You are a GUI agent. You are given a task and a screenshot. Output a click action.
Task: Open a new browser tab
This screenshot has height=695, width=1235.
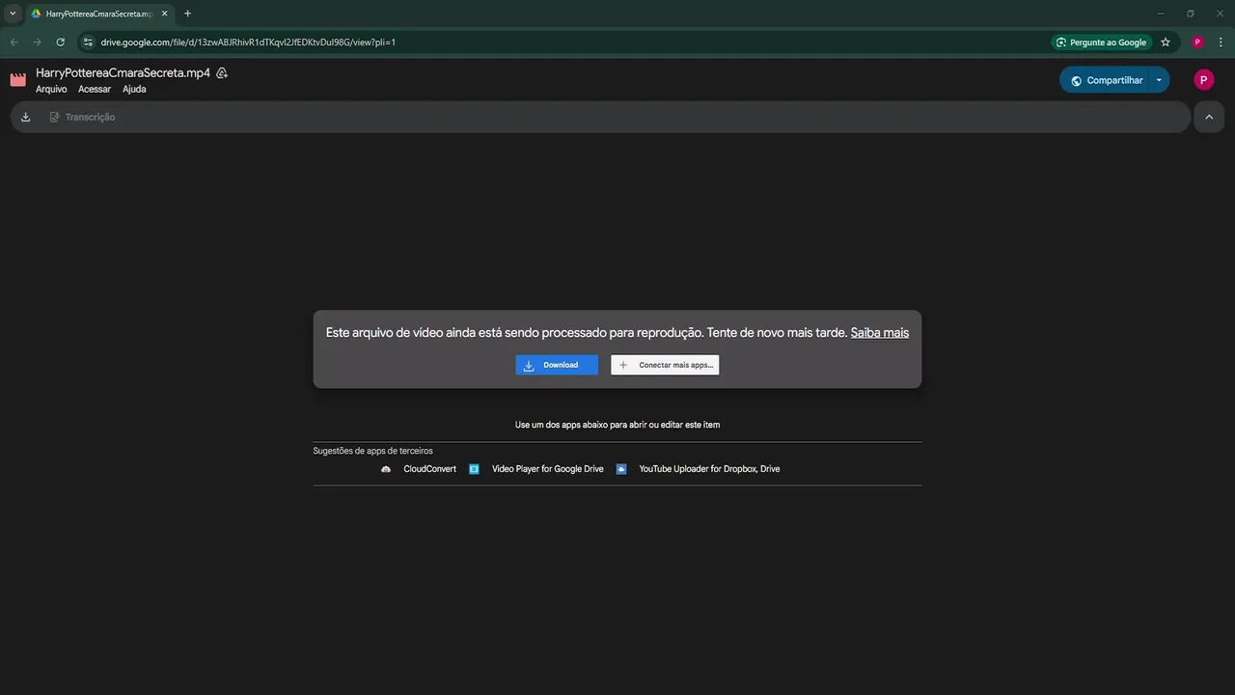click(x=187, y=14)
